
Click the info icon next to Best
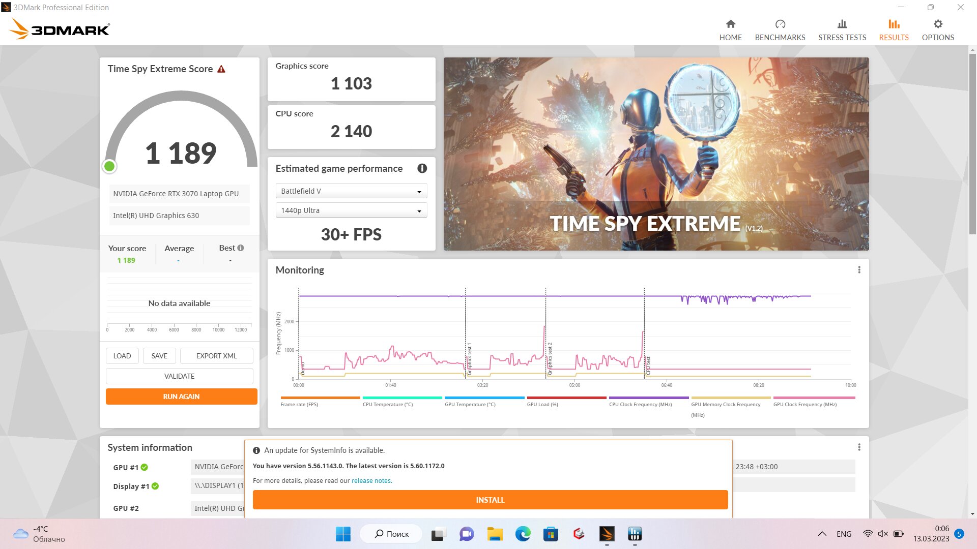pos(241,248)
